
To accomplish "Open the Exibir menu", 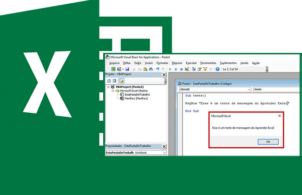I will [138, 63].
